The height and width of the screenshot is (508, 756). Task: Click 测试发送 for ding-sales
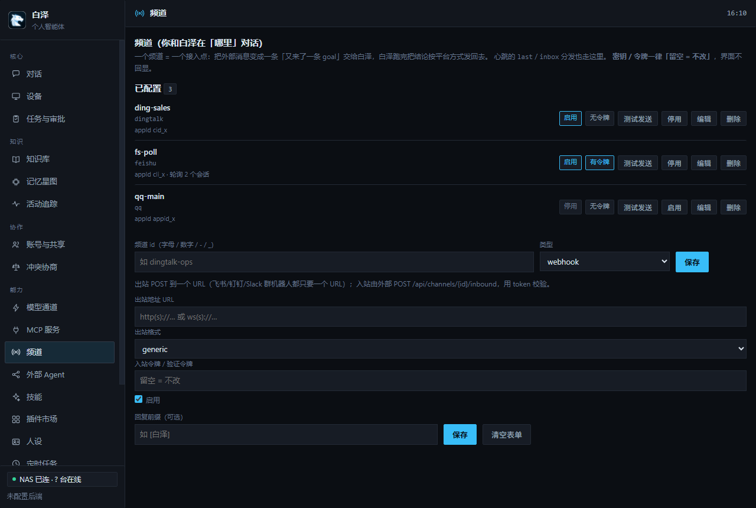coord(638,119)
